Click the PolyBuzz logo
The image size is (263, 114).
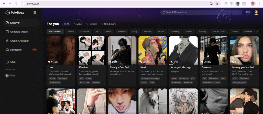pos(15,13)
